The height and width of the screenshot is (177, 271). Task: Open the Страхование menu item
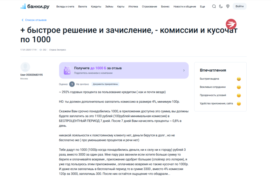150,7
